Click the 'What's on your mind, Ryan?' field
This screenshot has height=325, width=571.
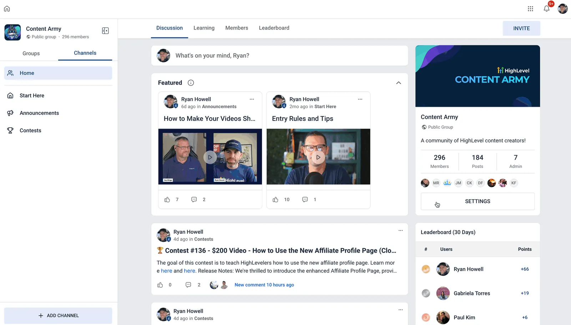pos(279,56)
